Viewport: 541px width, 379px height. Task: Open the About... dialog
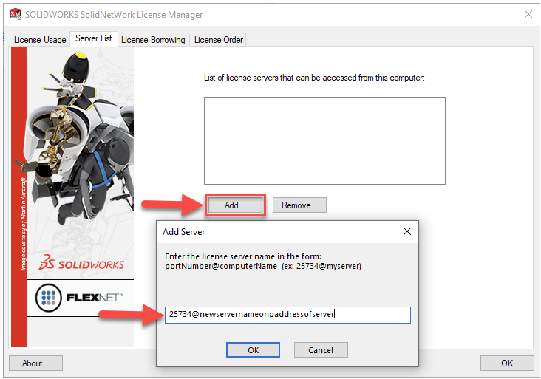click(35, 363)
